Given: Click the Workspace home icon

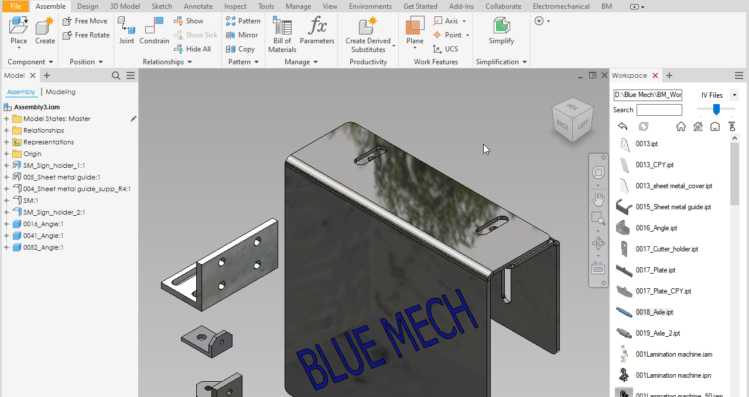Looking at the screenshot, I should click(x=680, y=126).
